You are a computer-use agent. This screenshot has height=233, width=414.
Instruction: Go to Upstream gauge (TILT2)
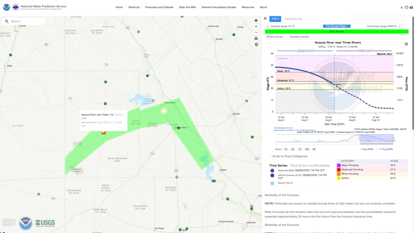[x=280, y=26]
